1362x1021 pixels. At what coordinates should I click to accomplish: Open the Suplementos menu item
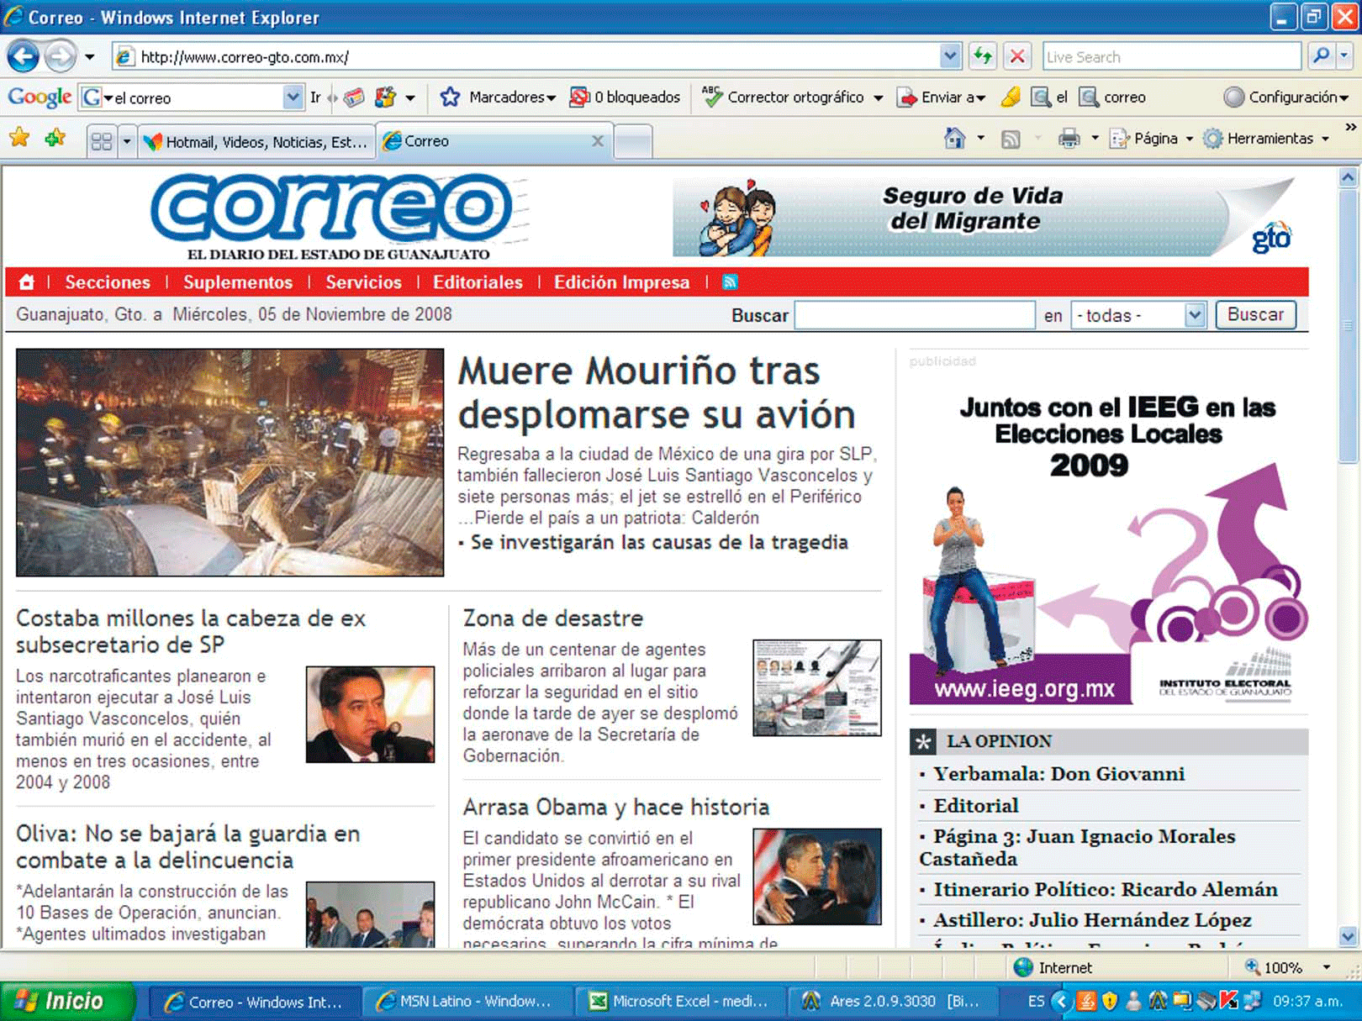tap(238, 282)
